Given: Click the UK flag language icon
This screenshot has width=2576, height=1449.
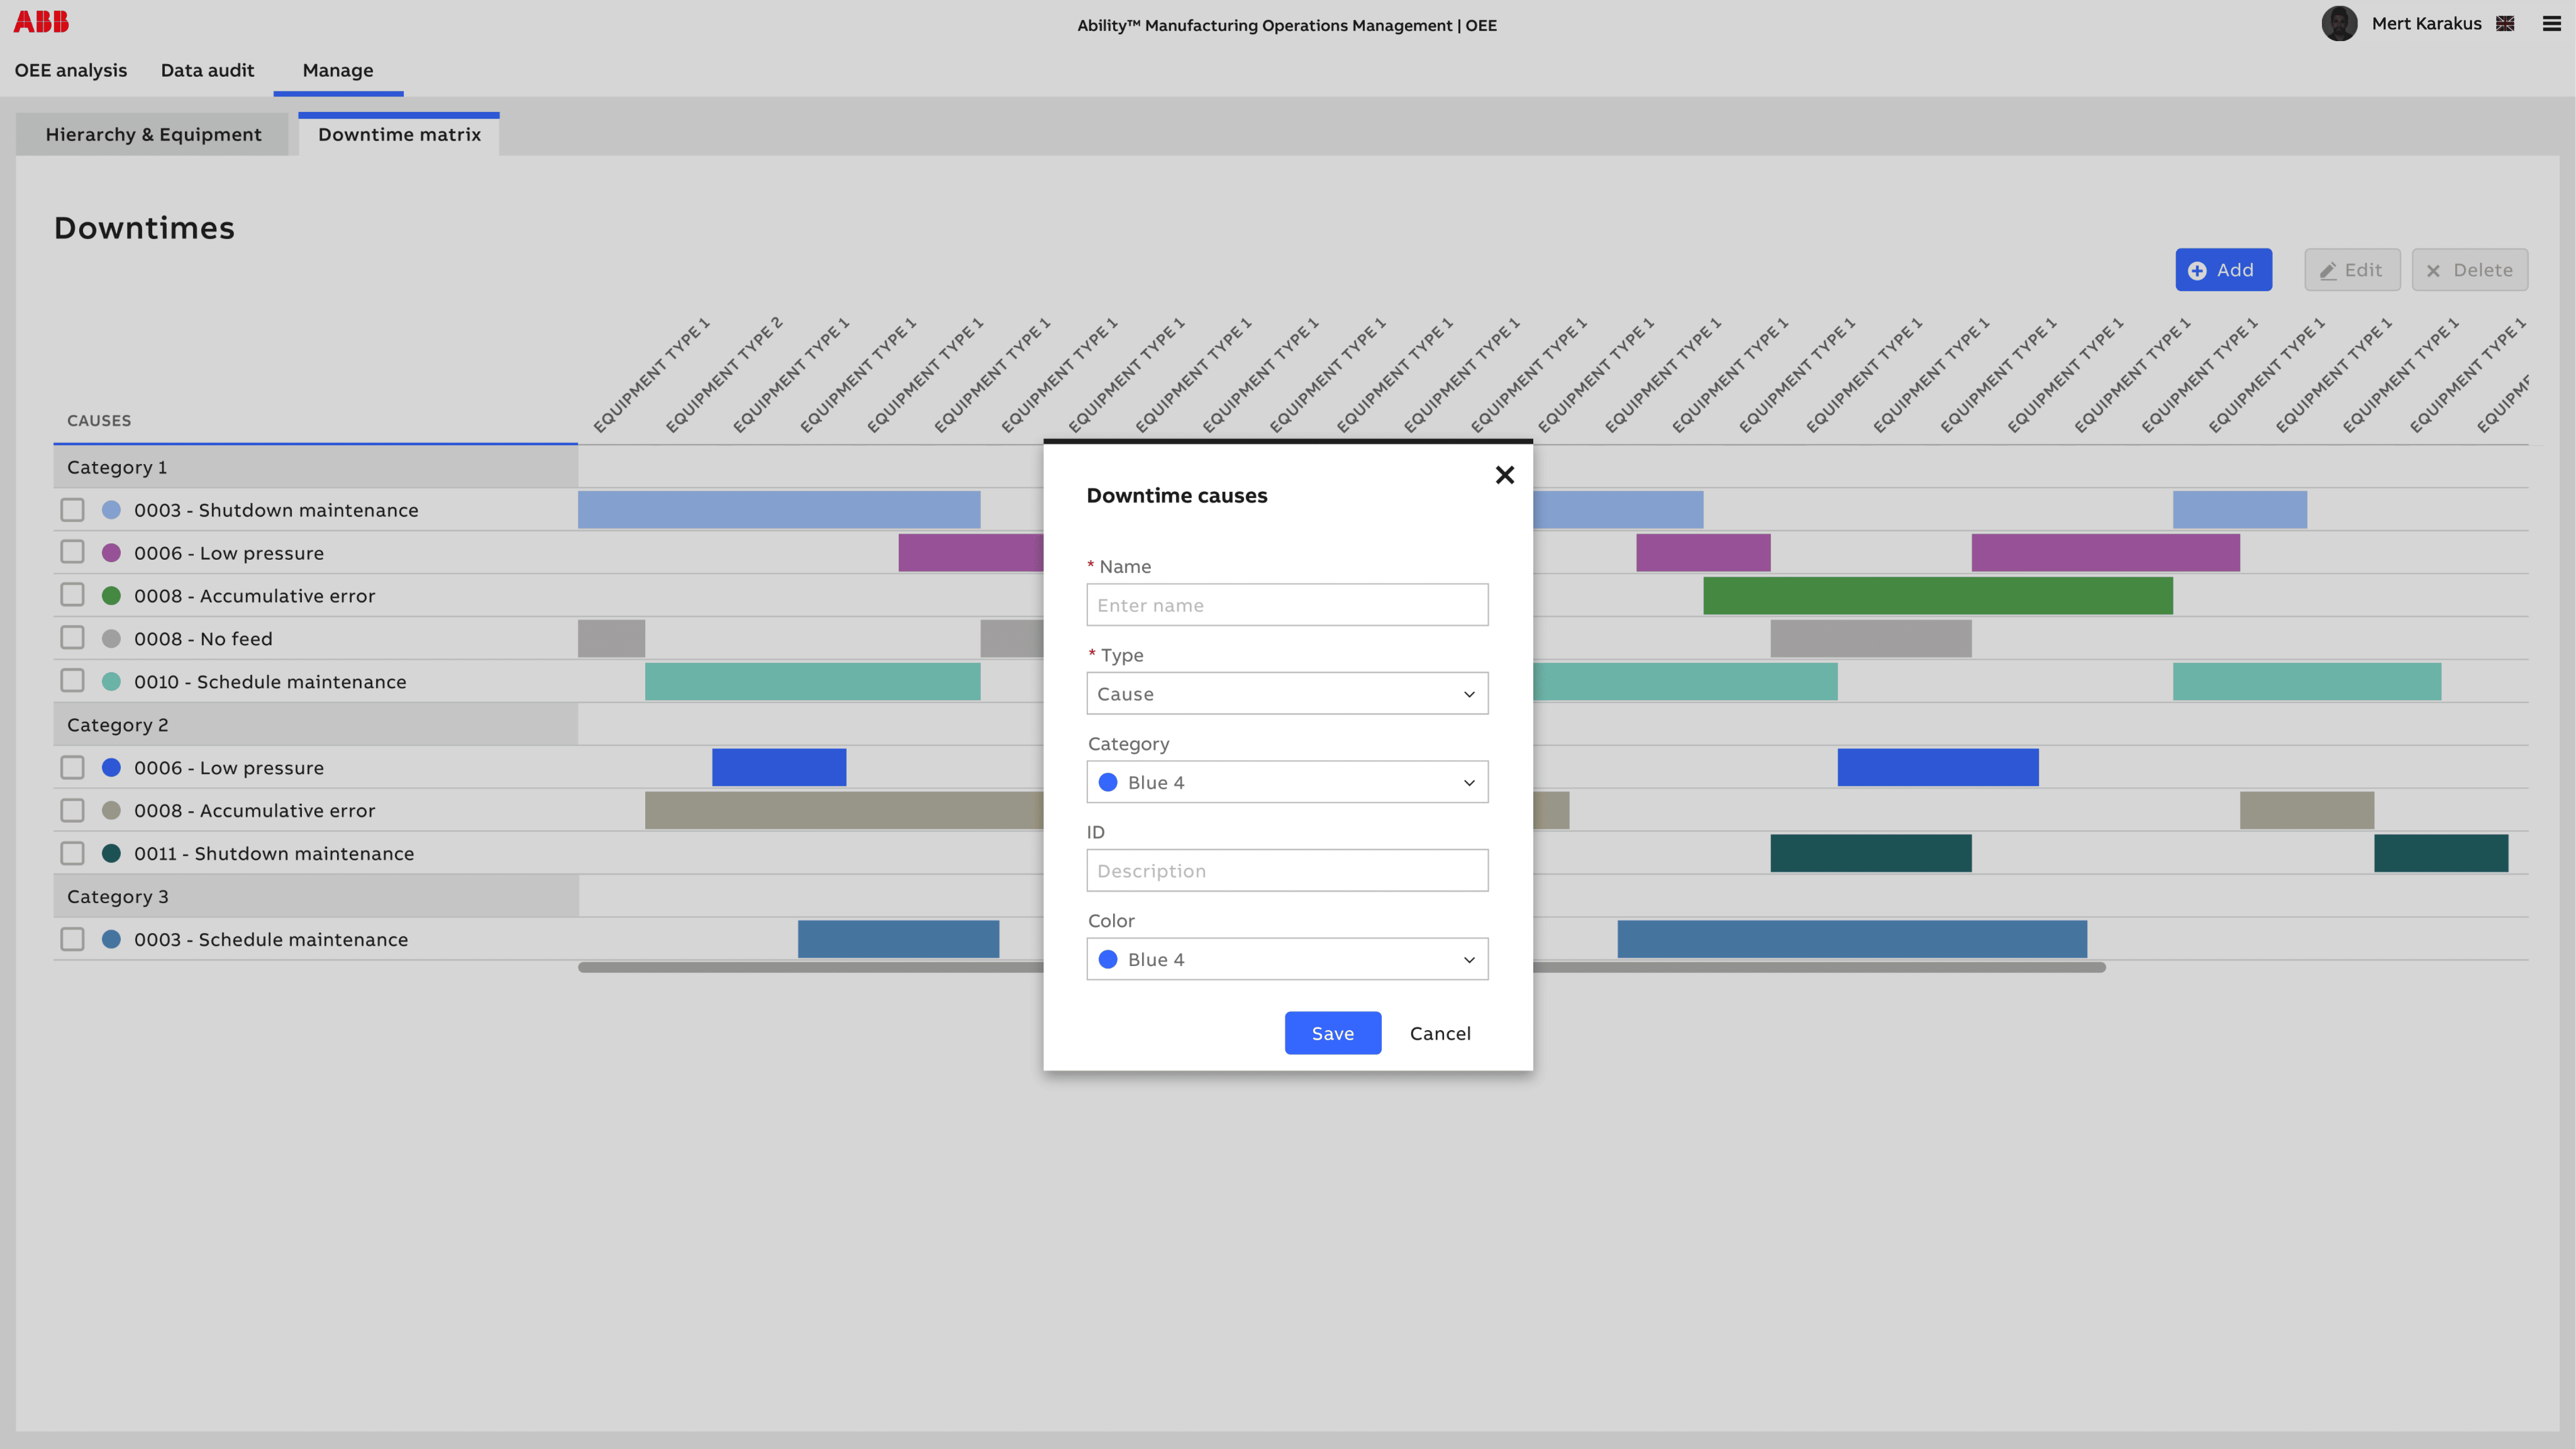Looking at the screenshot, I should click(x=2505, y=24).
